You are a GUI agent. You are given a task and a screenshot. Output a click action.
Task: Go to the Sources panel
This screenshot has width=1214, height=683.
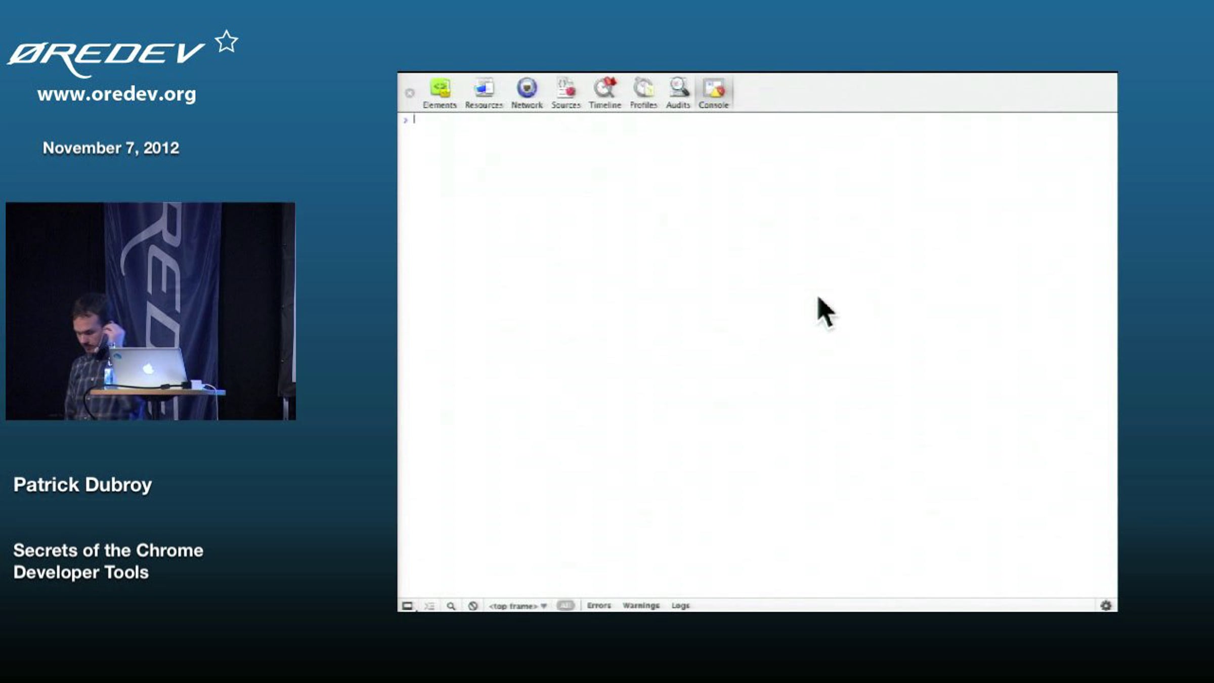[x=566, y=94]
